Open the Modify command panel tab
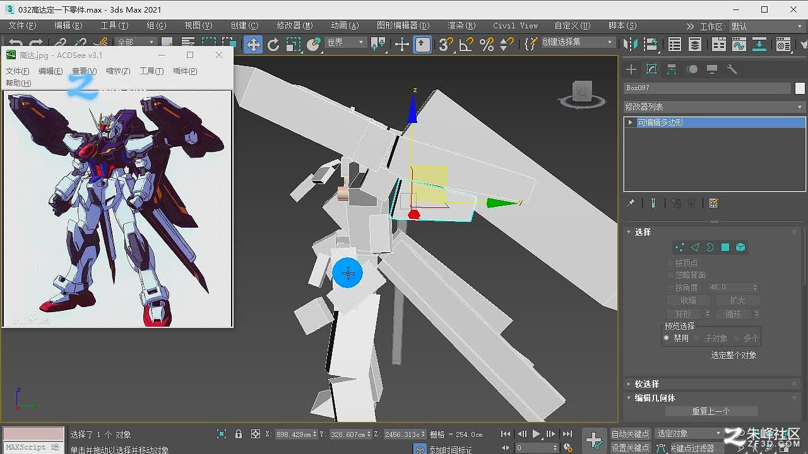The width and height of the screenshot is (808, 454). 651,69
